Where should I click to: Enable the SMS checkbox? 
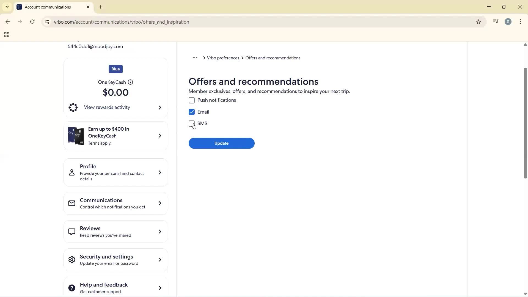click(192, 123)
